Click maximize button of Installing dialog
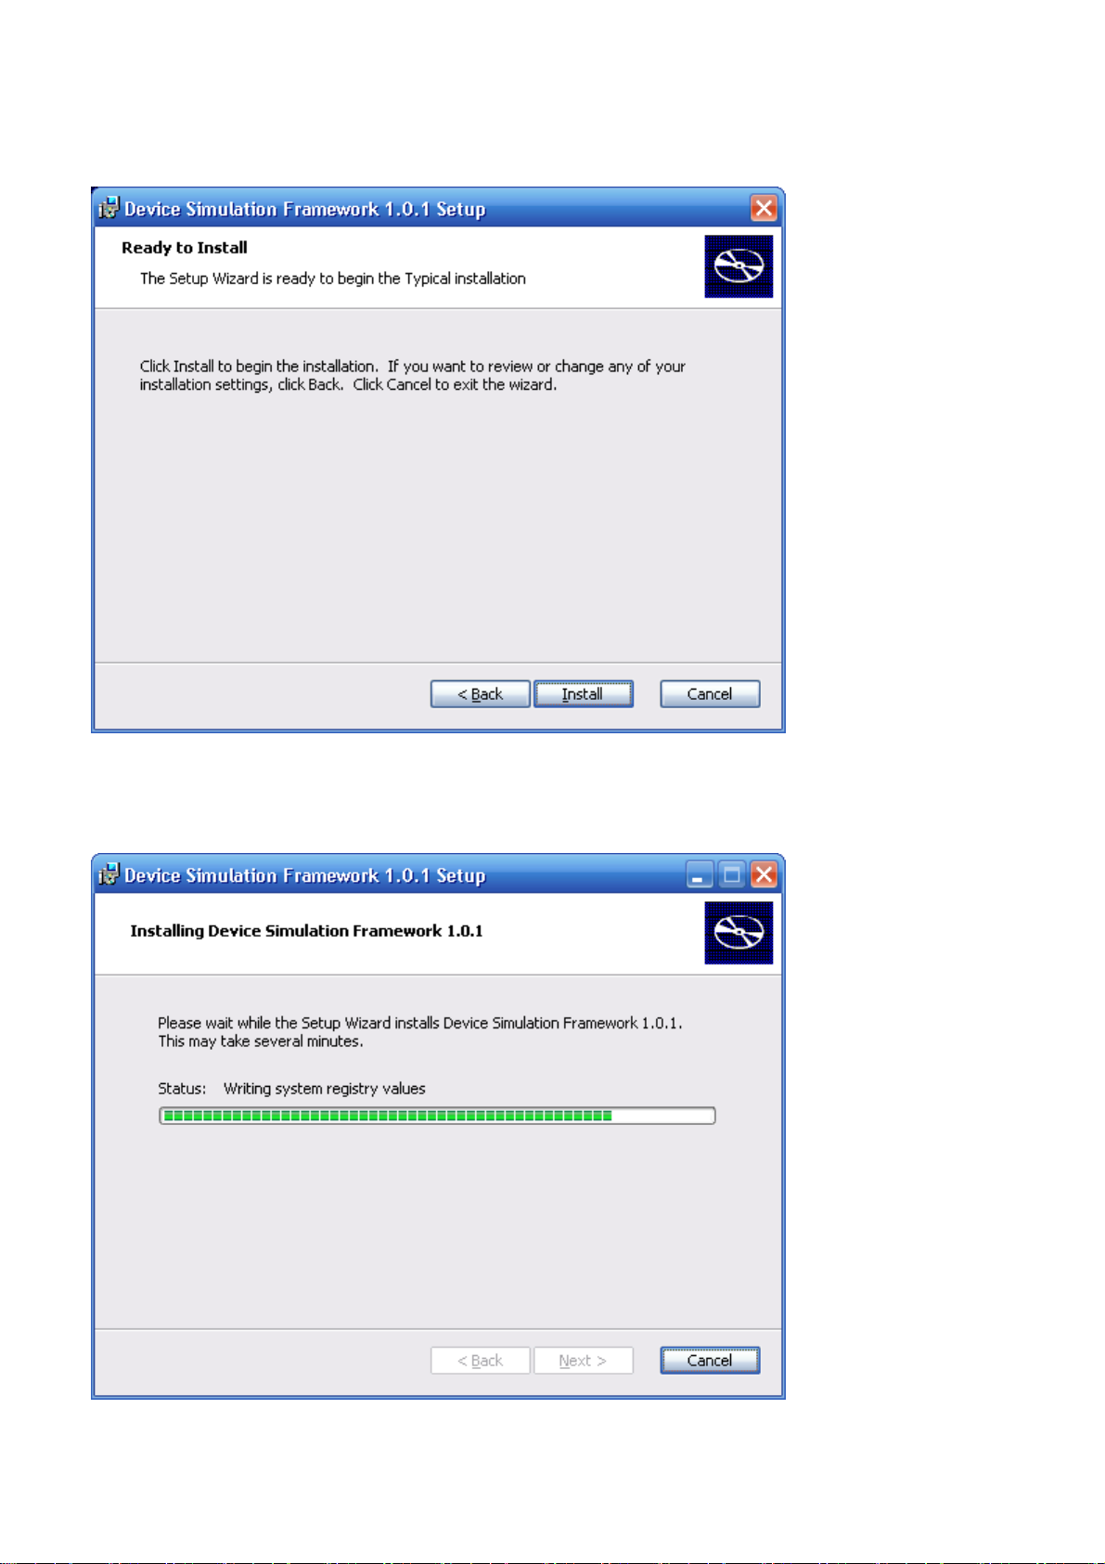Image resolution: width=1105 pixels, height=1564 pixels. [732, 874]
